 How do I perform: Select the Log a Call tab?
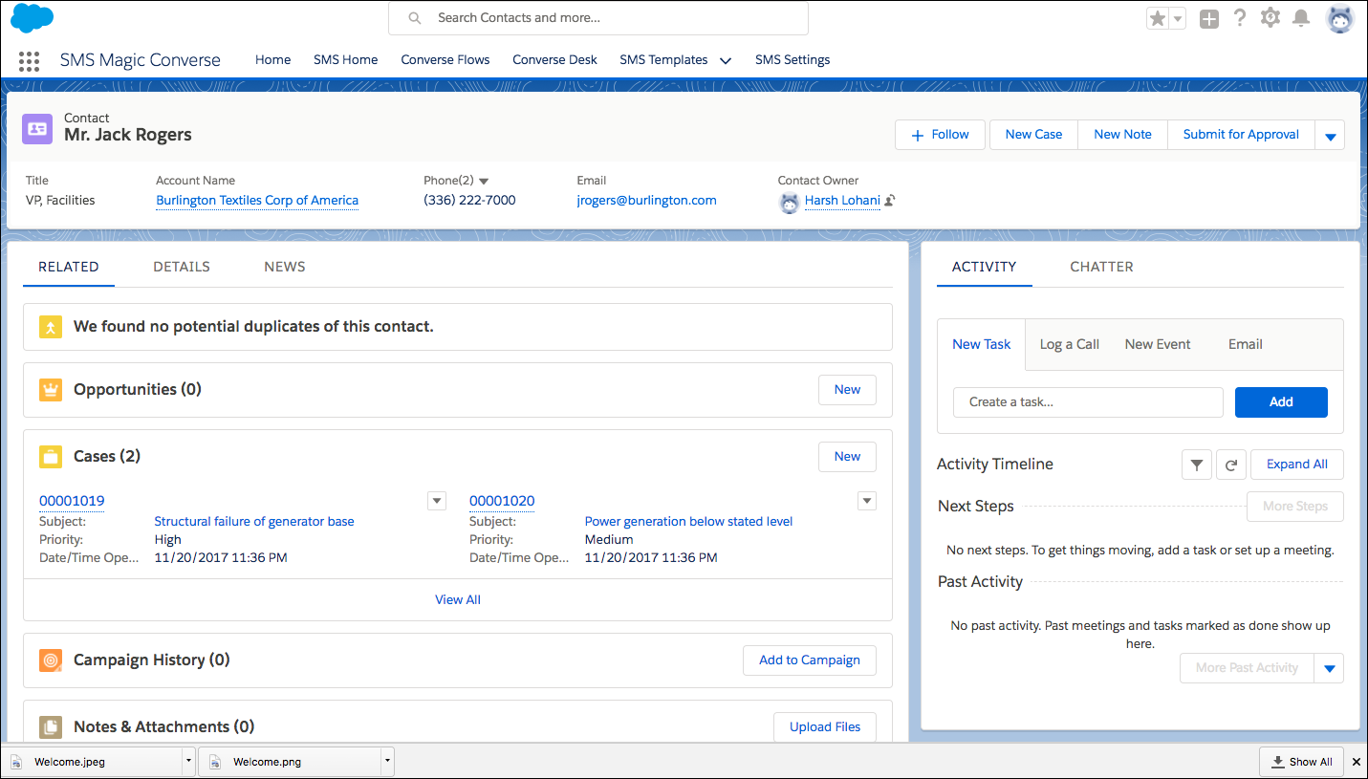(1070, 344)
